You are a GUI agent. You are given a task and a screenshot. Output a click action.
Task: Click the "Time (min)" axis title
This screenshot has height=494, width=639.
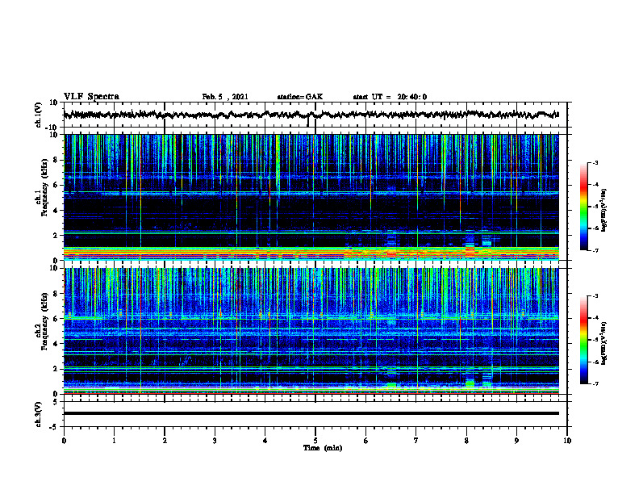323,448
